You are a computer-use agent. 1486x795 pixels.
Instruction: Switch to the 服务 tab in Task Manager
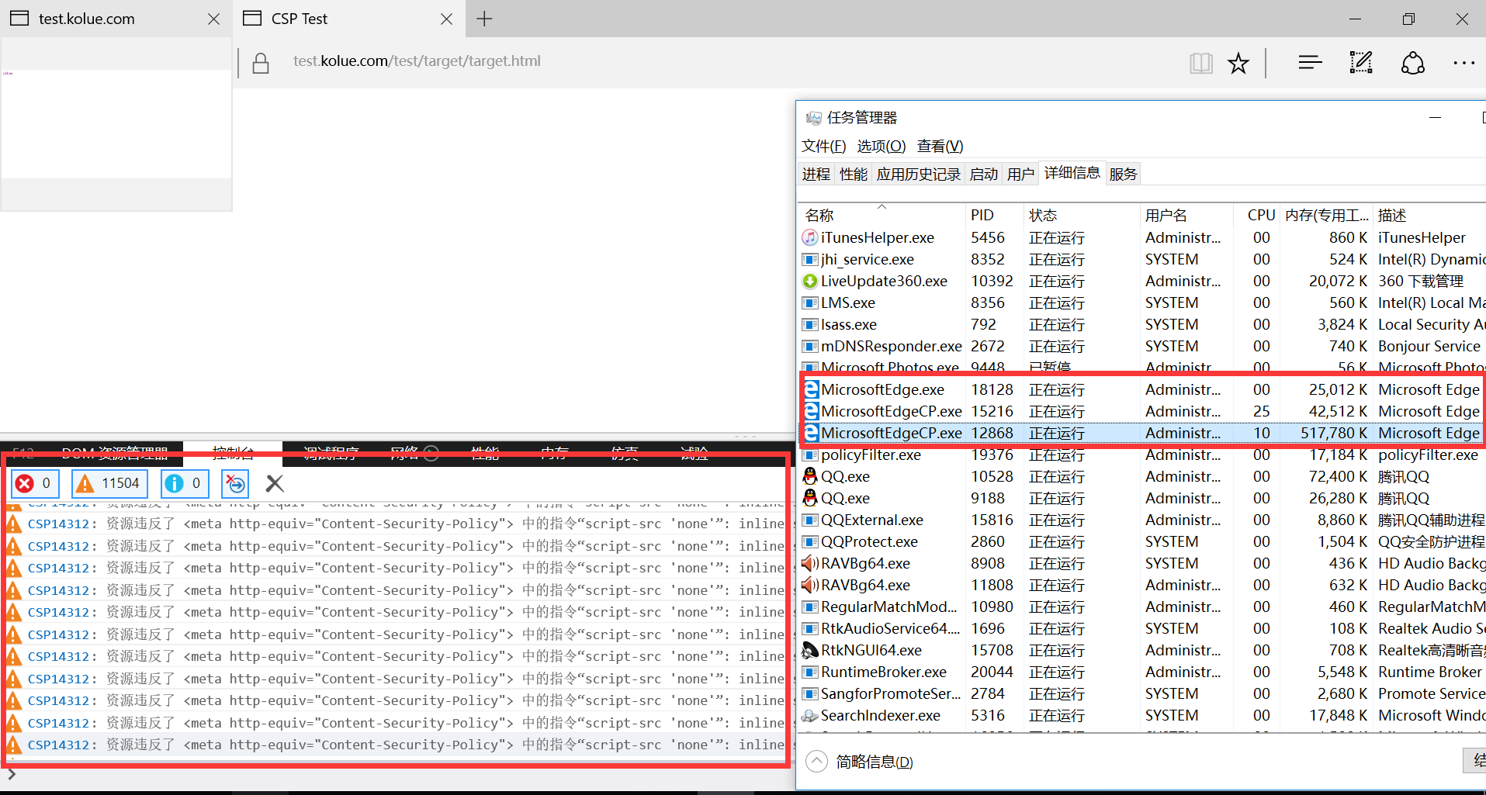point(1123,175)
